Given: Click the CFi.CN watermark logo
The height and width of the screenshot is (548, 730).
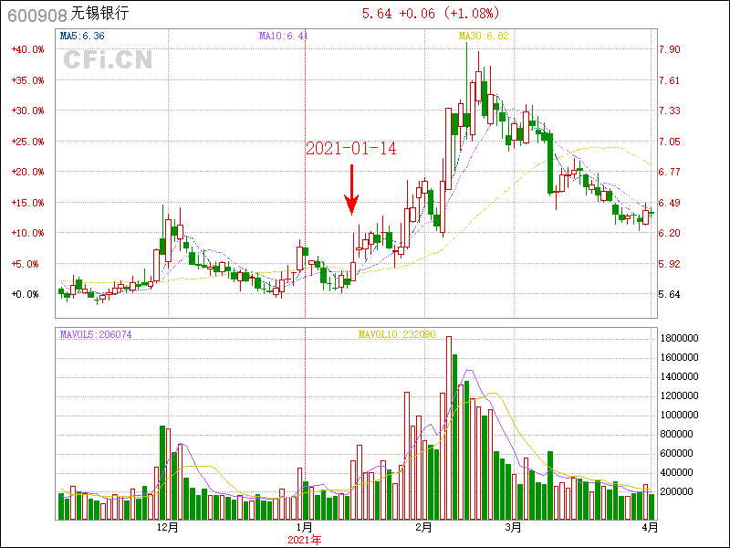Looking at the screenshot, I should [108, 59].
